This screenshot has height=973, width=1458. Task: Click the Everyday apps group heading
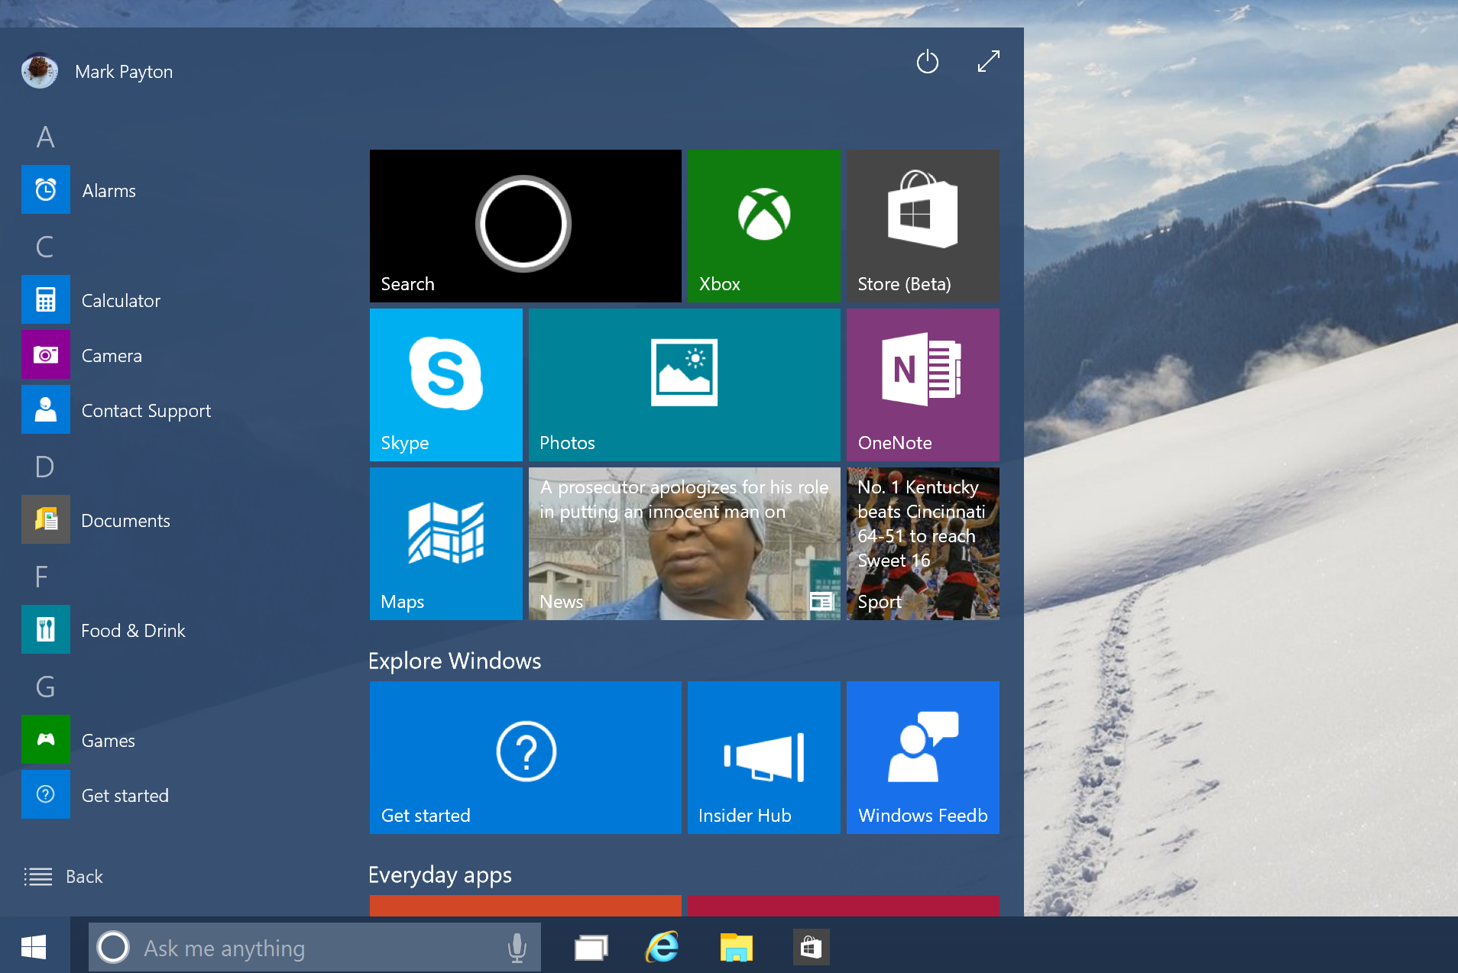click(x=440, y=874)
